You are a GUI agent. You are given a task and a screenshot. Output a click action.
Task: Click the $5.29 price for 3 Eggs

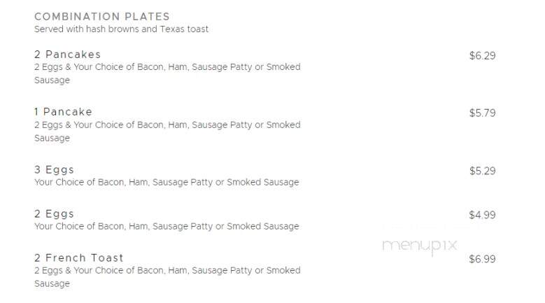483,171
